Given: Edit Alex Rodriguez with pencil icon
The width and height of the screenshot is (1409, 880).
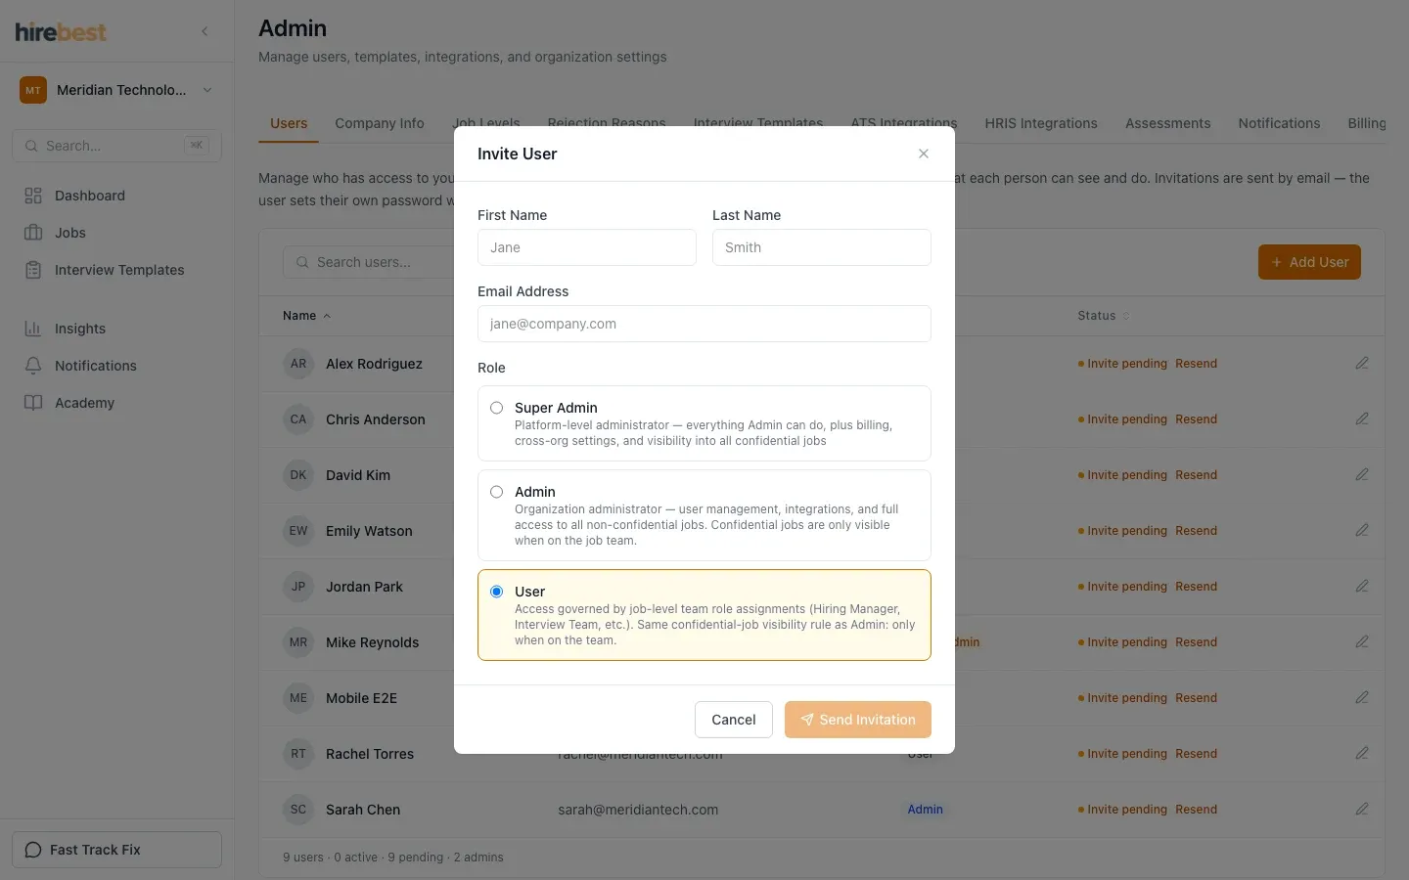Looking at the screenshot, I should (x=1361, y=363).
